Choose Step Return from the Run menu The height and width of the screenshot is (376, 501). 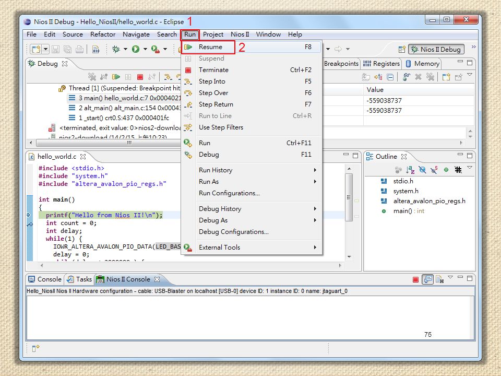[x=250, y=104]
